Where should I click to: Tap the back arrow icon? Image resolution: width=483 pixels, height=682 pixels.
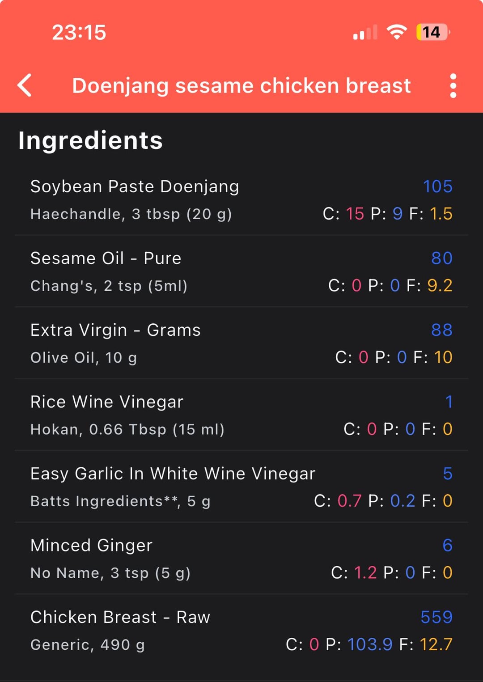25,85
